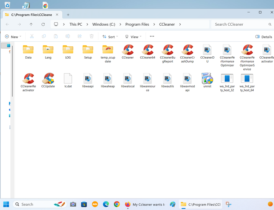Select the CCleanerBugReport file icon

[x=168, y=50]
